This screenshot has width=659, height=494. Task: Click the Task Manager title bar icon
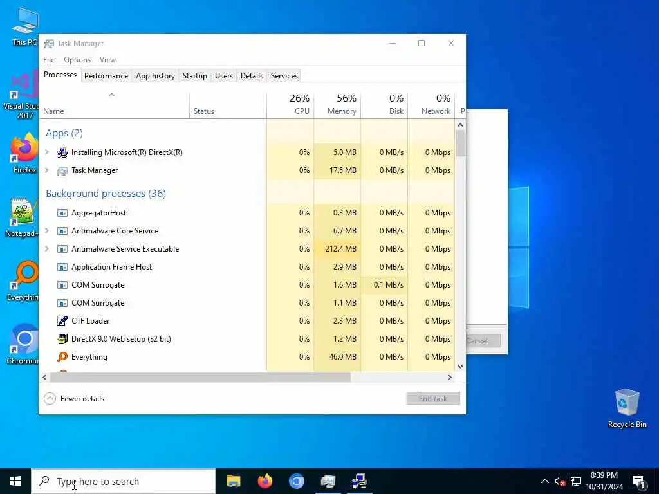tap(49, 44)
